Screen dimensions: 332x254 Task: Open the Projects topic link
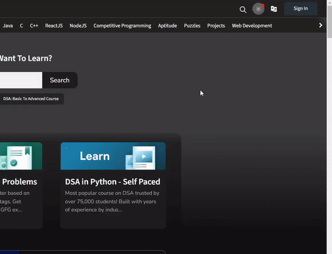point(216,25)
